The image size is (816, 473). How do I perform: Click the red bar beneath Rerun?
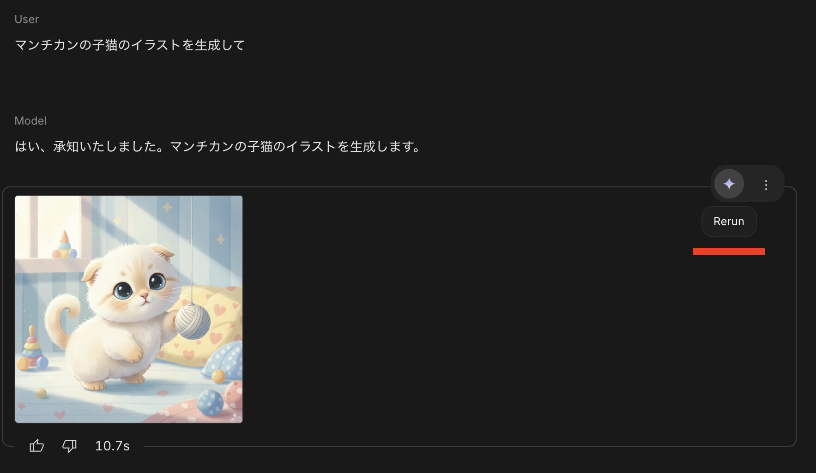729,251
